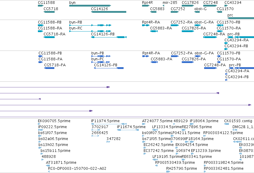The width and height of the screenshot is (254, 173).
Task: Select EST IP11674.5prime
Action: pos(128,130)
